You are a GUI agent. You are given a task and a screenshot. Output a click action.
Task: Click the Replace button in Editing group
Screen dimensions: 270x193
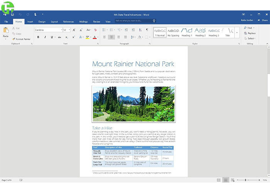[251, 33]
